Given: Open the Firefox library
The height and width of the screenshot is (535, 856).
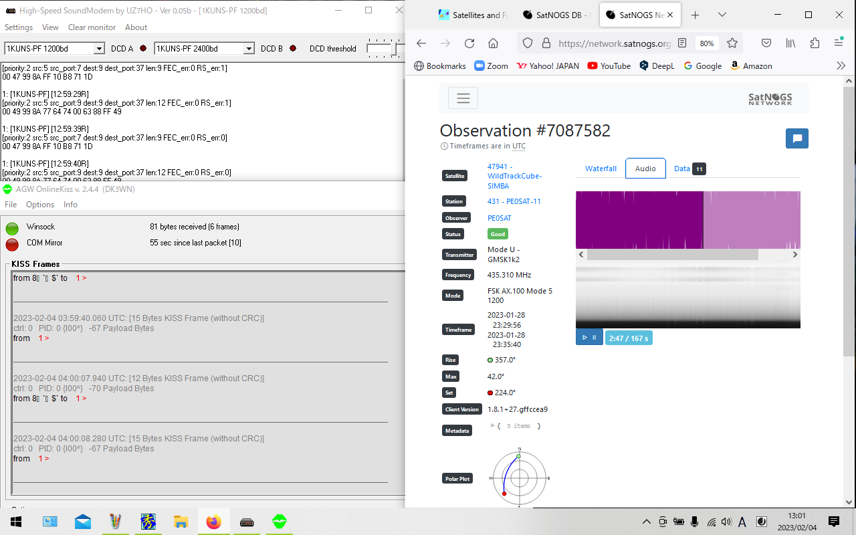Looking at the screenshot, I should [x=791, y=43].
